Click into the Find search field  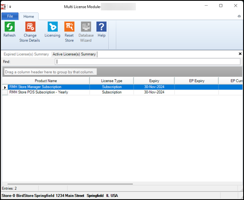coord(147,62)
